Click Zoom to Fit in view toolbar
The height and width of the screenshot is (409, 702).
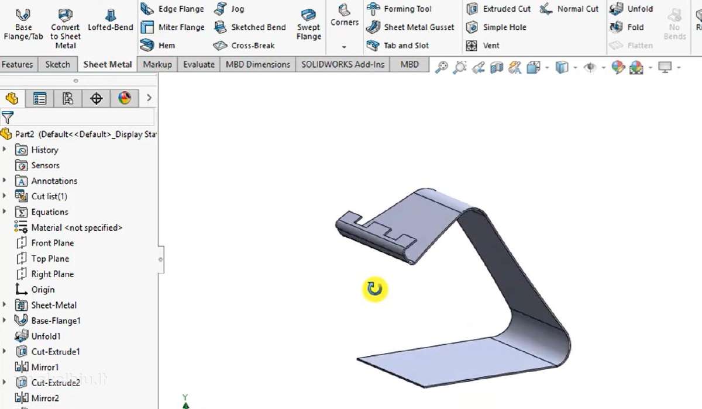tap(442, 68)
